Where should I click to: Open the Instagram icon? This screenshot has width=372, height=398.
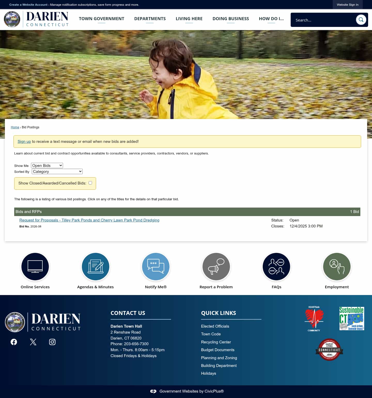(52, 342)
